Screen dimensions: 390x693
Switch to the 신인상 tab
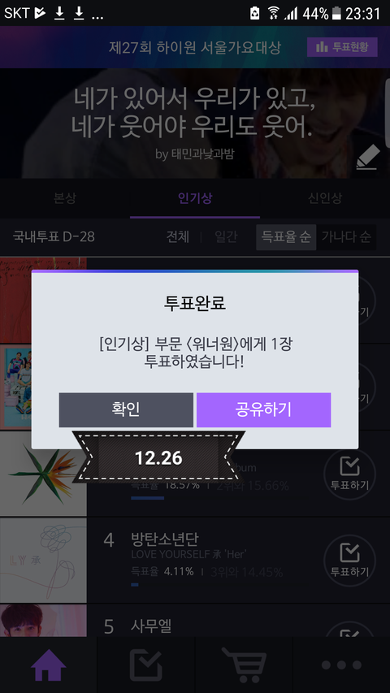coord(325,198)
